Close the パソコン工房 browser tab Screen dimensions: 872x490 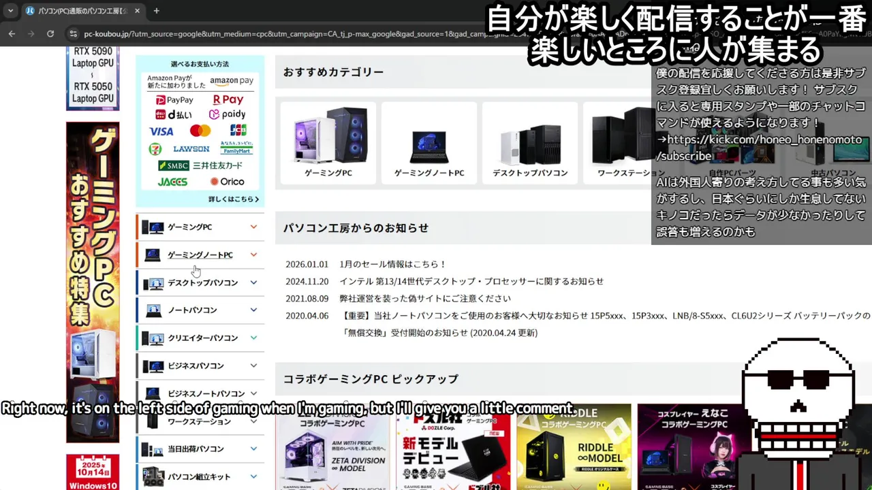137,11
